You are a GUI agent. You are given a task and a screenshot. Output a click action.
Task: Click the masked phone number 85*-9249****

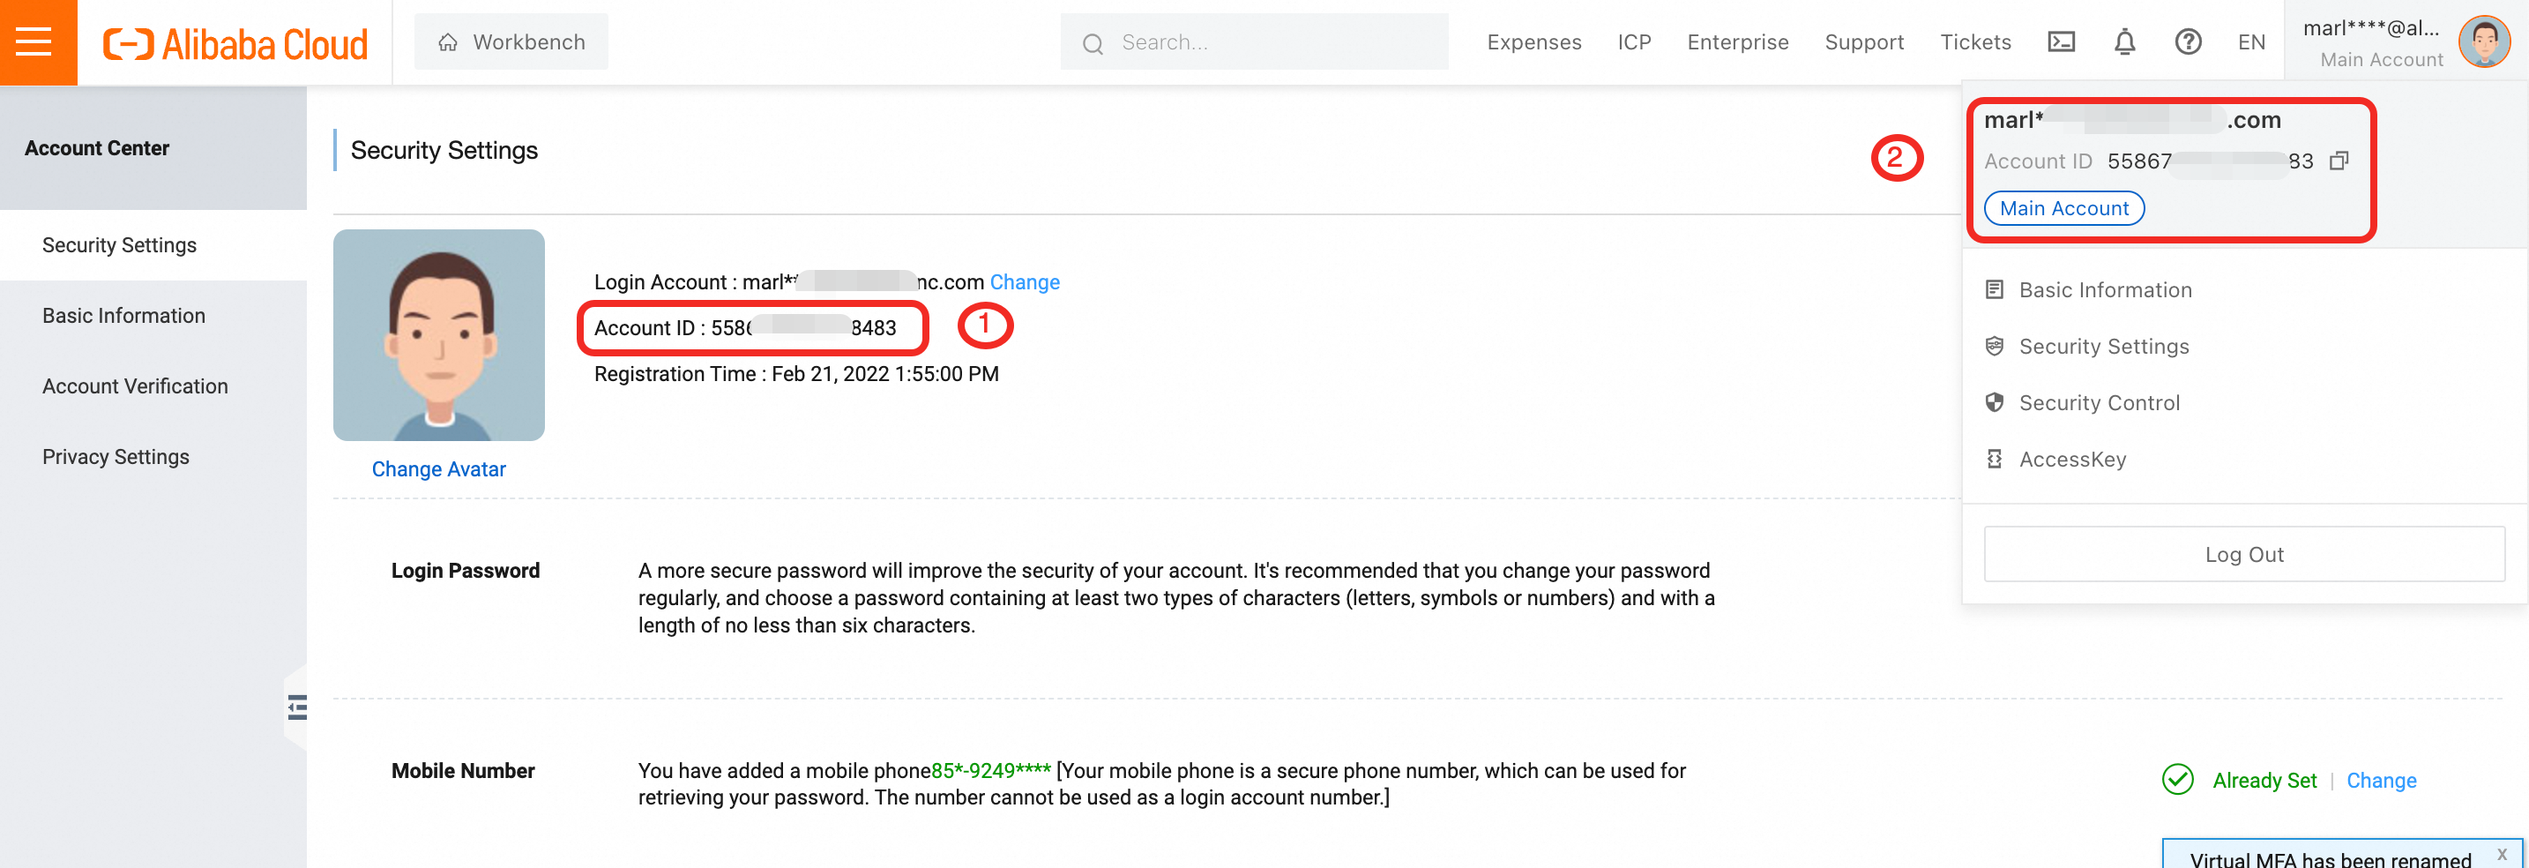[990, 772]
